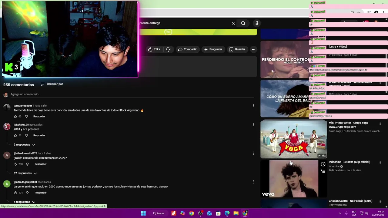Like the '2024 y aca presente' comment

point(15,135)
